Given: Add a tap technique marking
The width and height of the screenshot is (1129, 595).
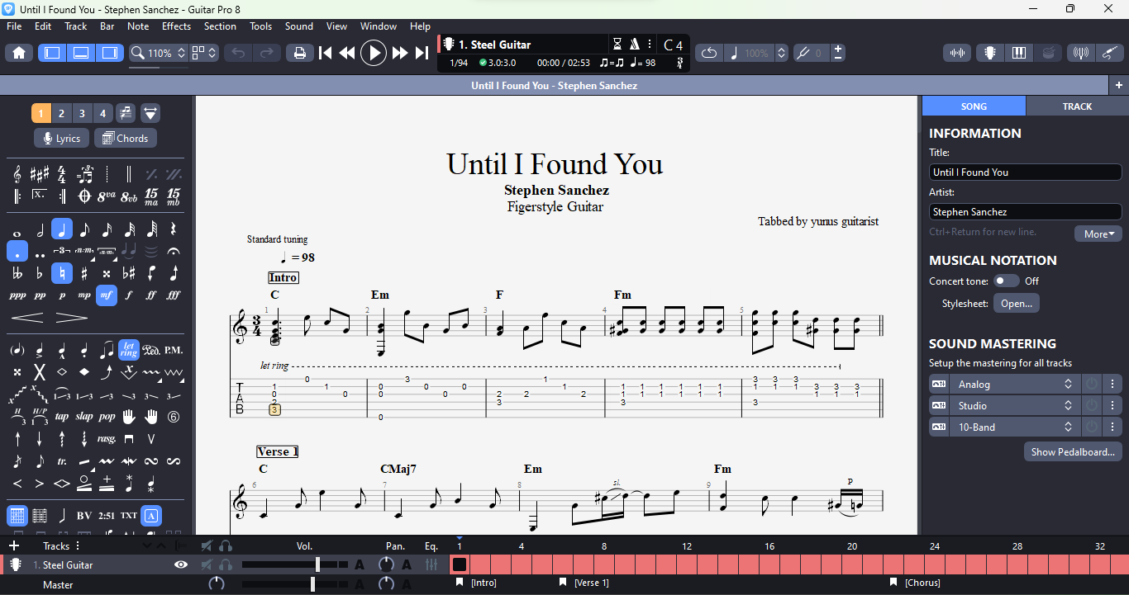Looking at the screenshot, I should [x=62, y=417].
